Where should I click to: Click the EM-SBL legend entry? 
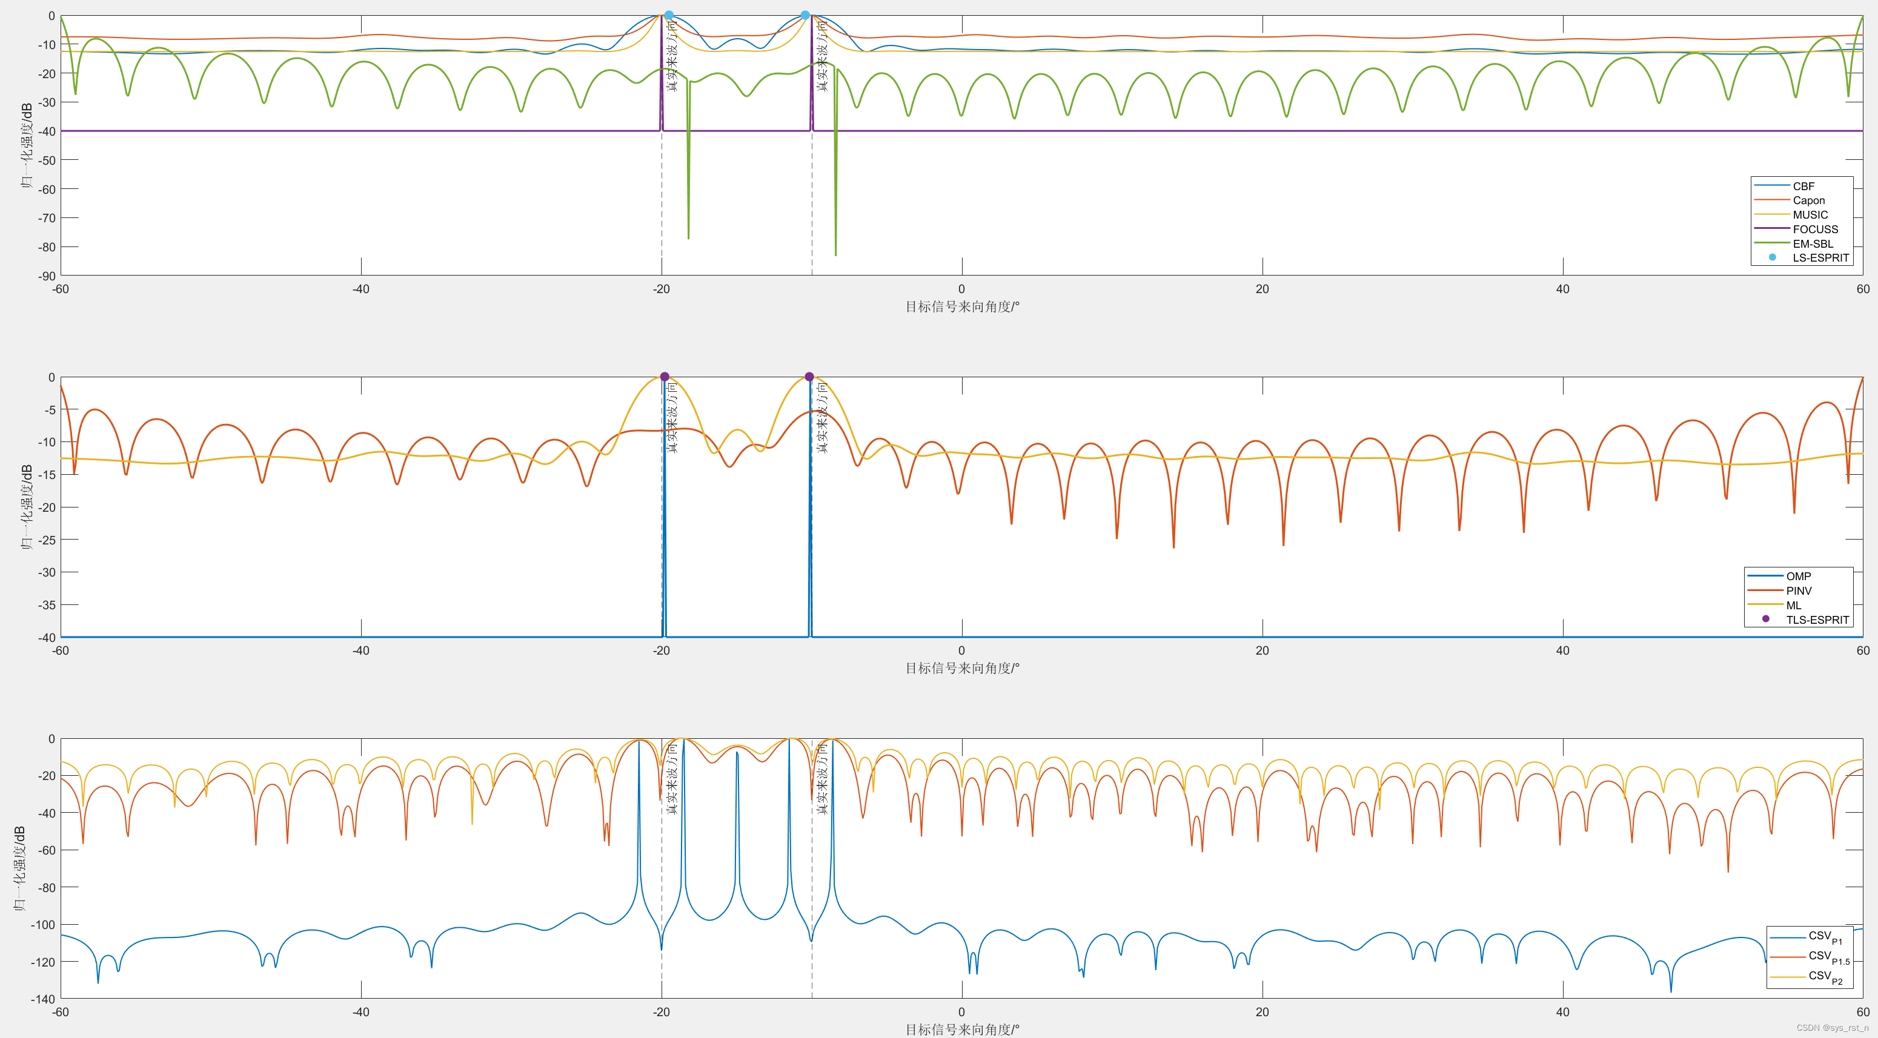[1800, 243]
